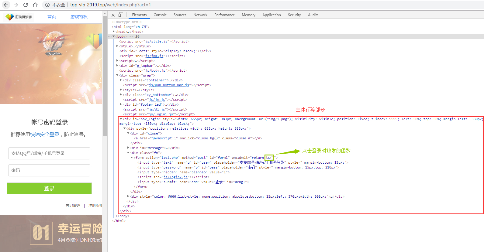Collapse the div id="close" node
This screenshot has height=252, width=484.
[x=128, y=133]
